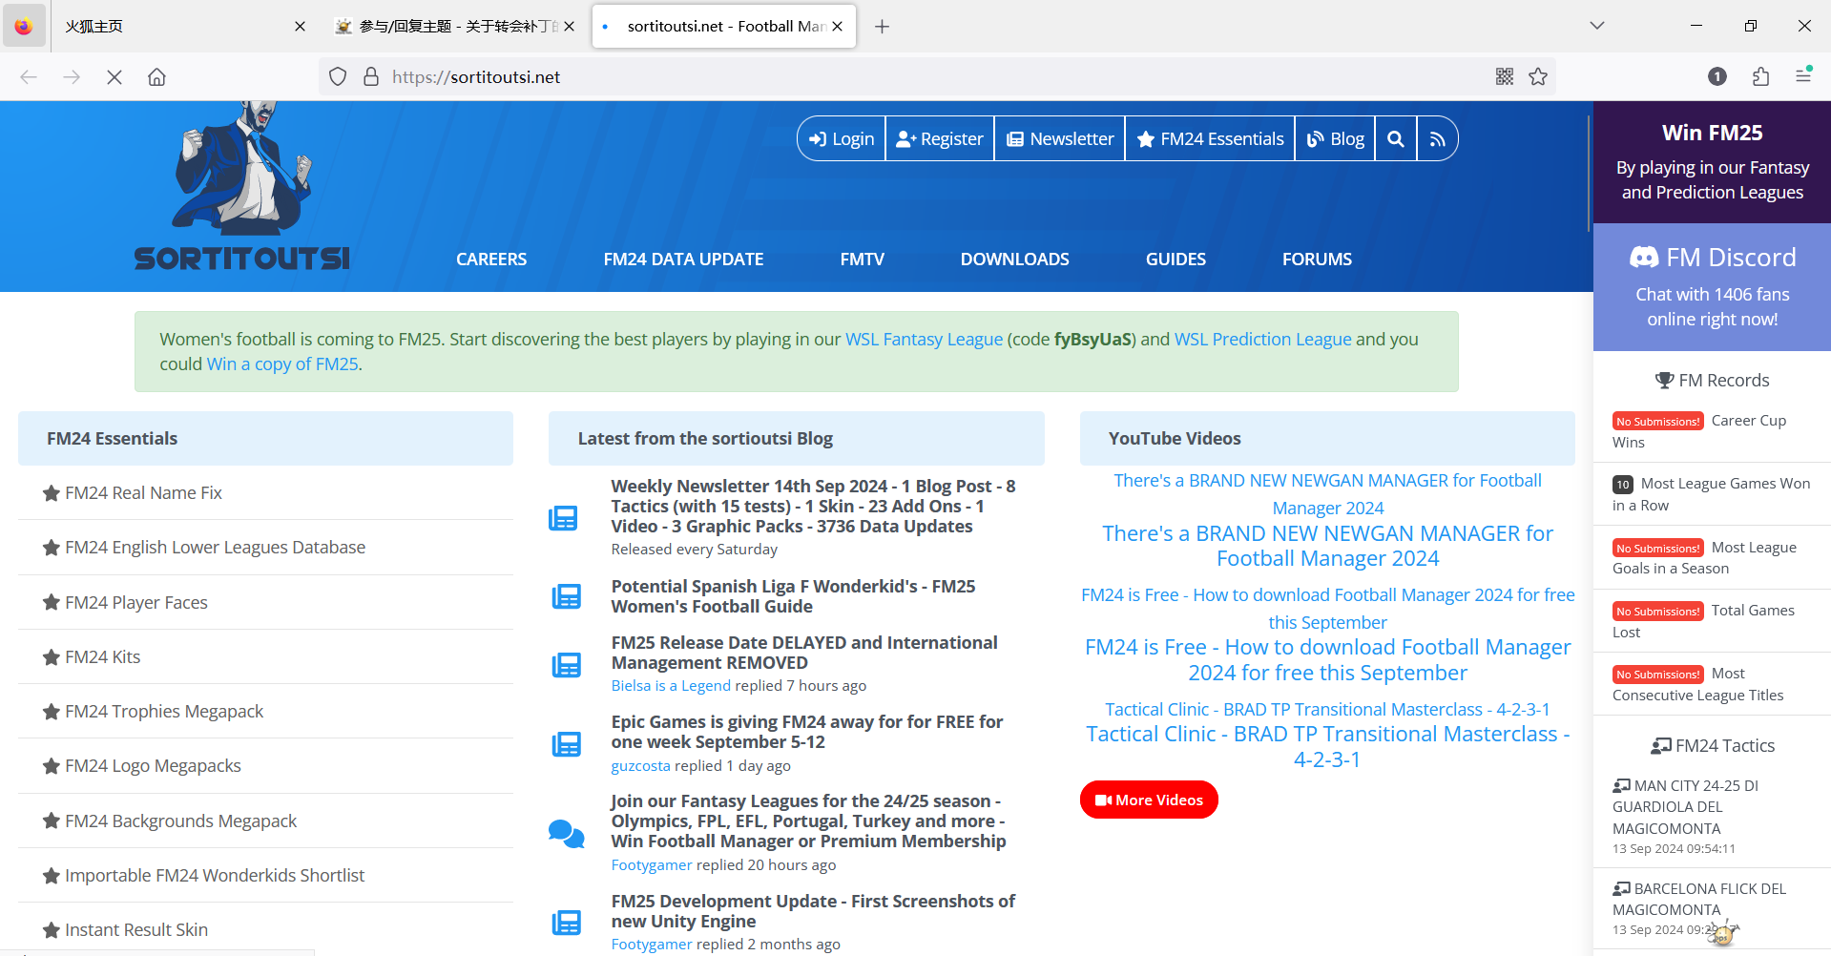Open the FM24 DATA UPDATE menu
This screenshot has width=1831, height=956.
[683, 260]
